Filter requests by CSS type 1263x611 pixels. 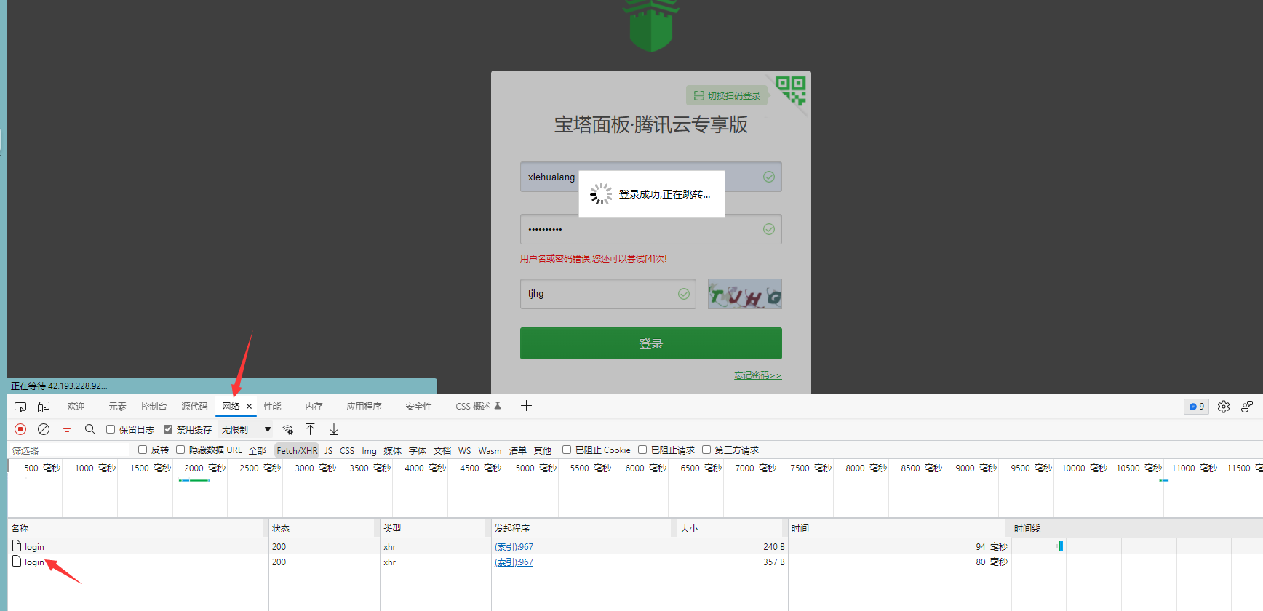pos(347,450)
